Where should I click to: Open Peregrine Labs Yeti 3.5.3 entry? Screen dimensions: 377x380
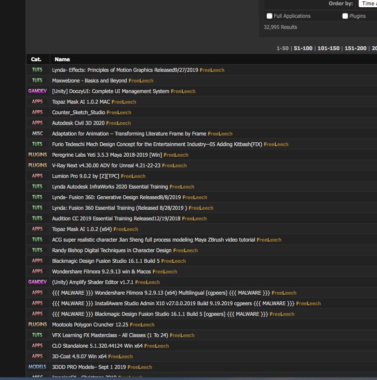tap(107, 155)
